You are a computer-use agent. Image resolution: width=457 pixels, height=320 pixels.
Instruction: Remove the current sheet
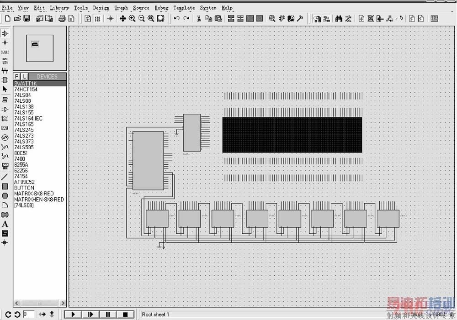coord(371,19)
